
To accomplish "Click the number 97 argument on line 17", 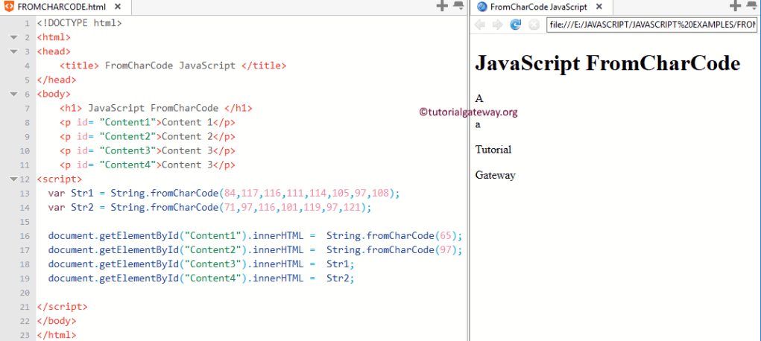I will point(445,250).
